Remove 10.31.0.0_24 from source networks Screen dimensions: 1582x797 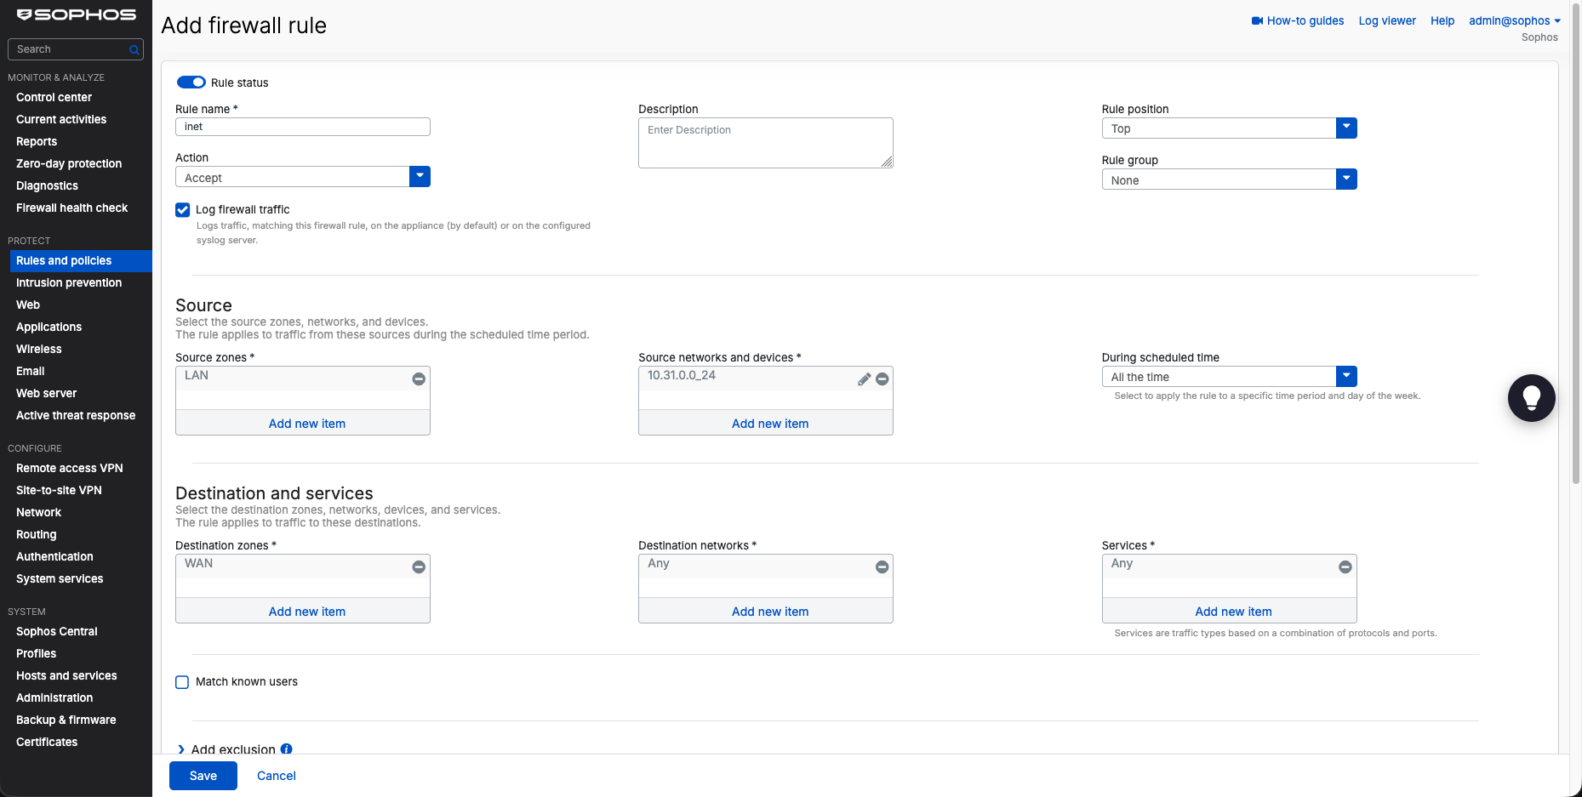[x=882, y=379]
